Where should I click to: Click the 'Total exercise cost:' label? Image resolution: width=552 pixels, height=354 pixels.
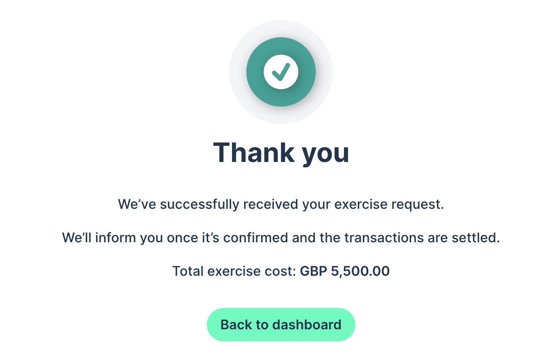[x=234, y=272]
